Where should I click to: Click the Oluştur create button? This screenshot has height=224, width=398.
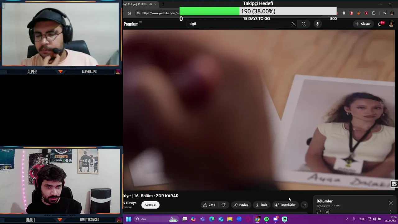tap(363, 24)
